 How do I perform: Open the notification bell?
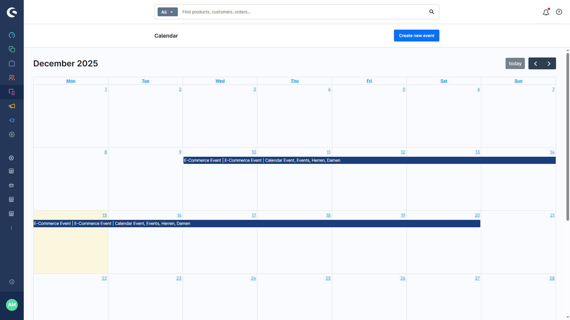(546, 12)
